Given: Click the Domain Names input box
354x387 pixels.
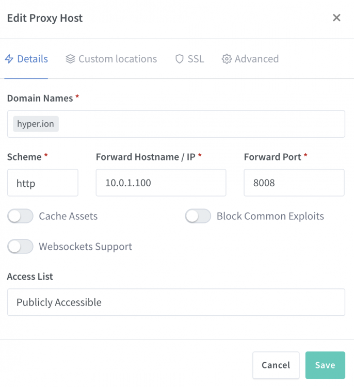Looking at the screenshot, I should point(176,124).
